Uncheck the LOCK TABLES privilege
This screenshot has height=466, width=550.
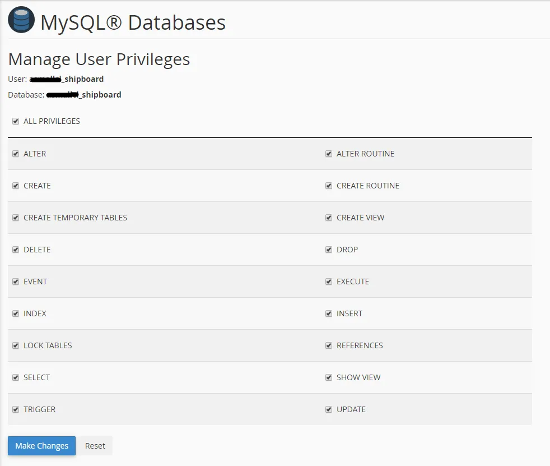16,345
